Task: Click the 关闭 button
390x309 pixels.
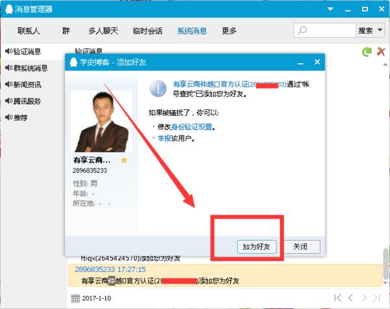Action: (x=300, y=247)
